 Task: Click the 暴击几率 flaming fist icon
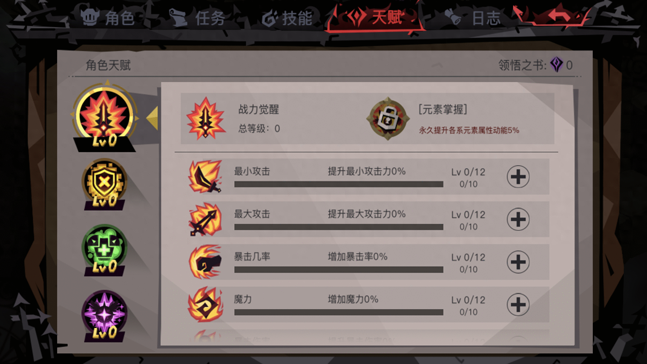[205, 261]
